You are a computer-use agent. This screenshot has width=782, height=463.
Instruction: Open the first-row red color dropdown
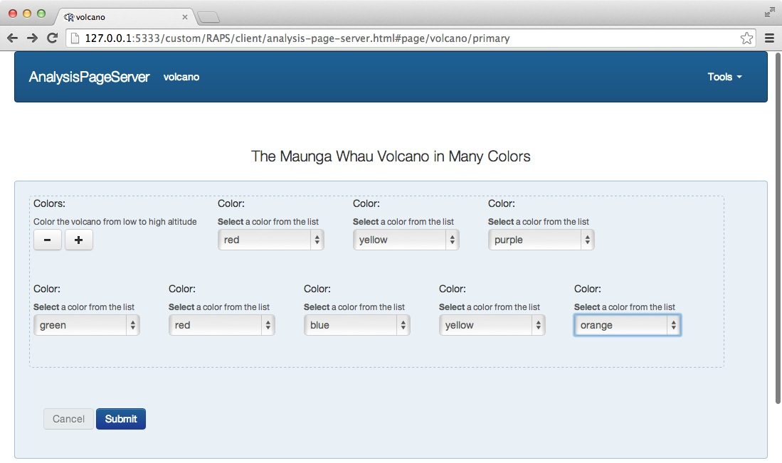(x=271, y=240)
